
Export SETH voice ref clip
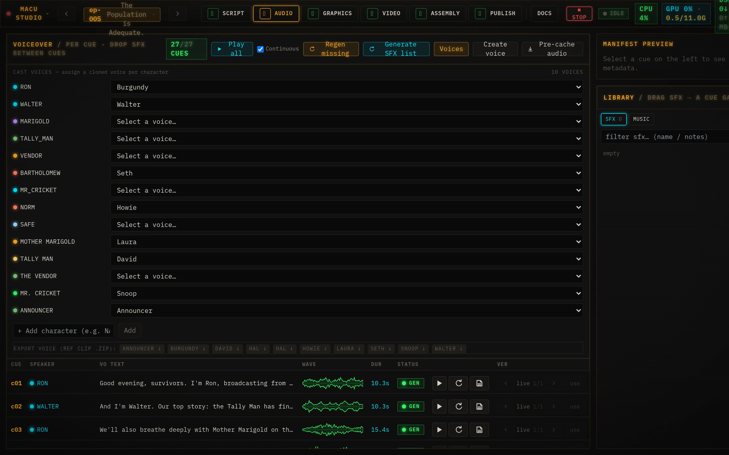coord(381,349)
